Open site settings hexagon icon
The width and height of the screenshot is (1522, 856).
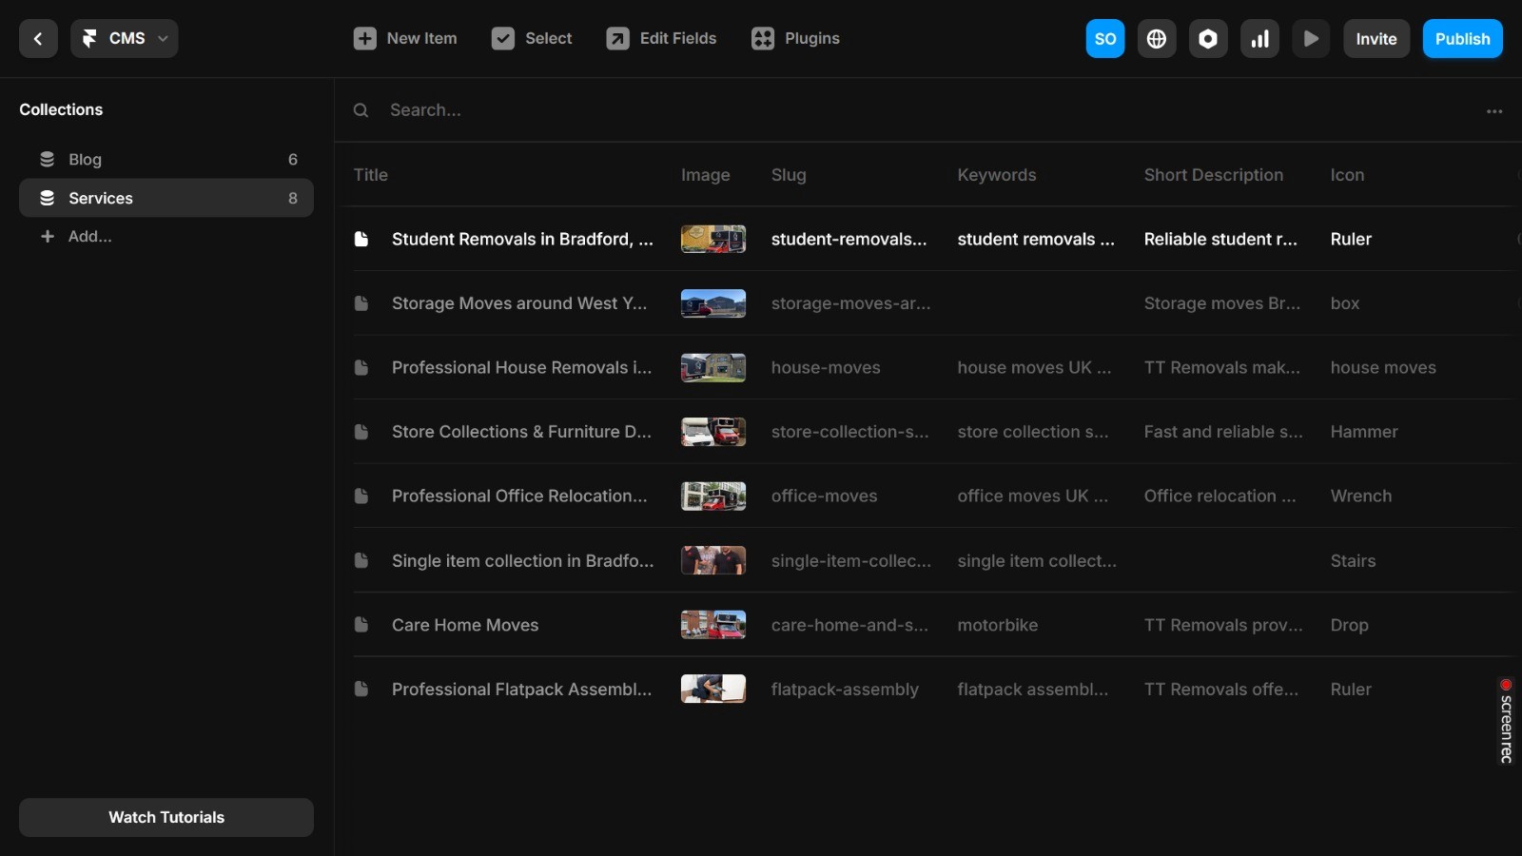click(1208, 39)
